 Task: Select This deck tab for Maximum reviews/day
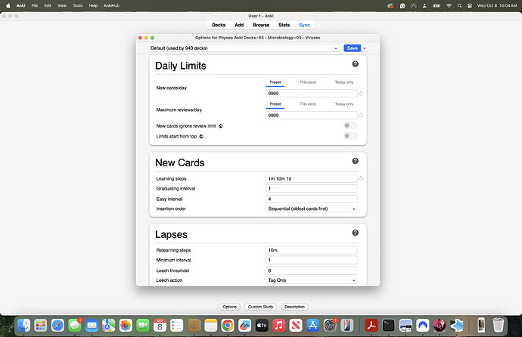(308, 104)
